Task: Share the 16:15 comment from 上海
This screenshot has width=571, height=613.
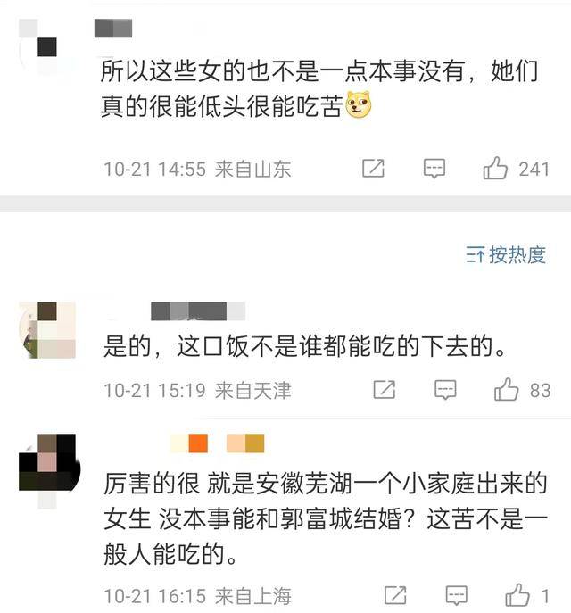Action: (x=395, y=595)
